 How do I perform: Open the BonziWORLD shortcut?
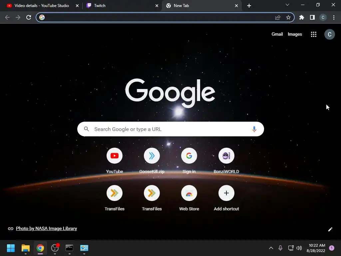pos(226,156)
